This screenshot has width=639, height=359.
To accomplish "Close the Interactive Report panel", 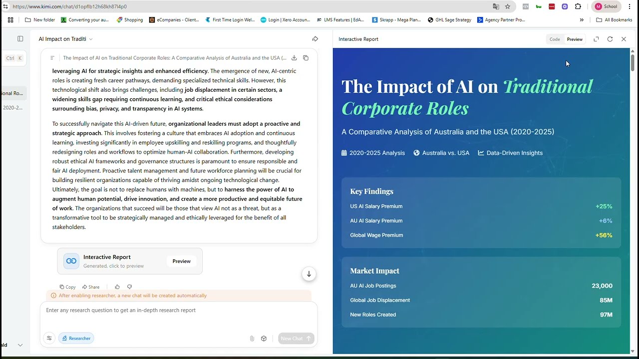I will point(624,39).
